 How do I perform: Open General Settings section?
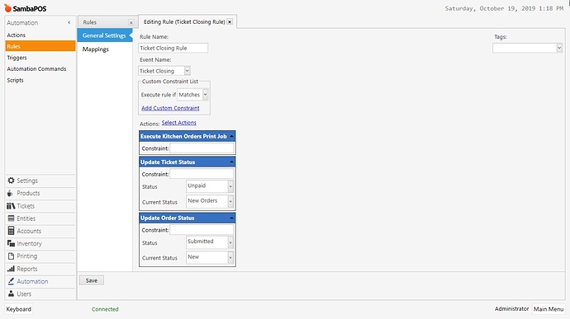(105, 35)
